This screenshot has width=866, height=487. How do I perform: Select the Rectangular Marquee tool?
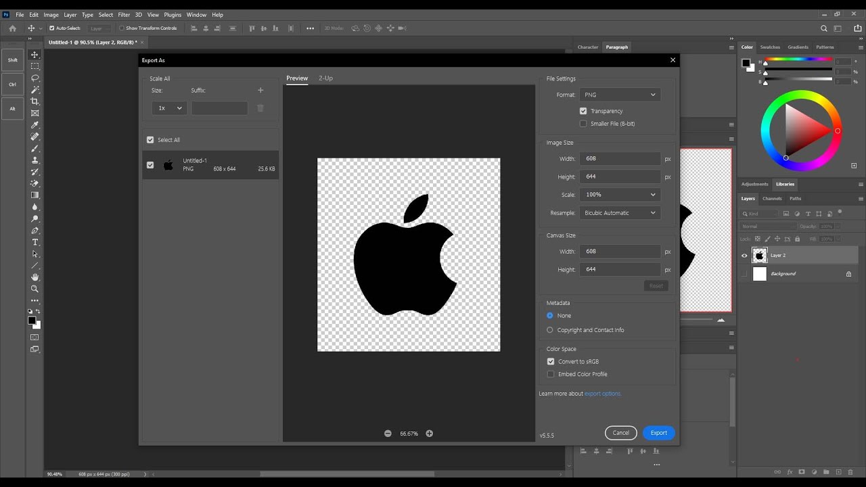tap(35, 66)
